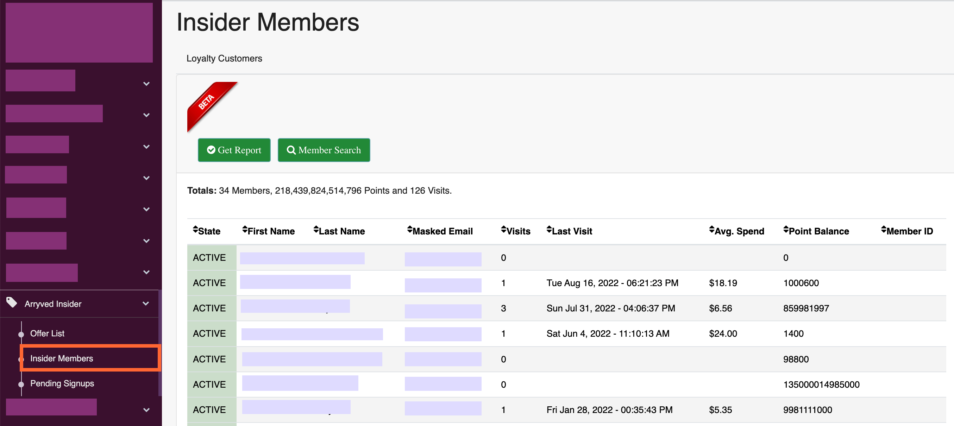
Task: Click point balance 9981111000
Action: 807,410
